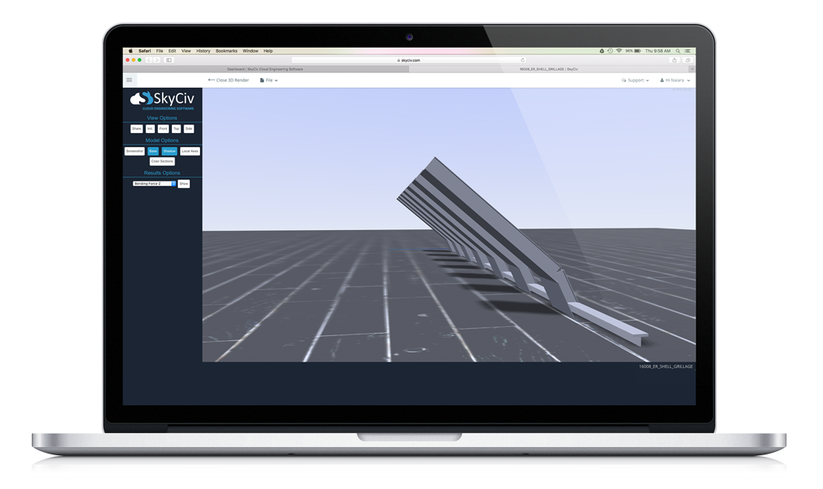Toggle Color Sections option
This screenshot has height=489, width=823.
tap(162, 161)
